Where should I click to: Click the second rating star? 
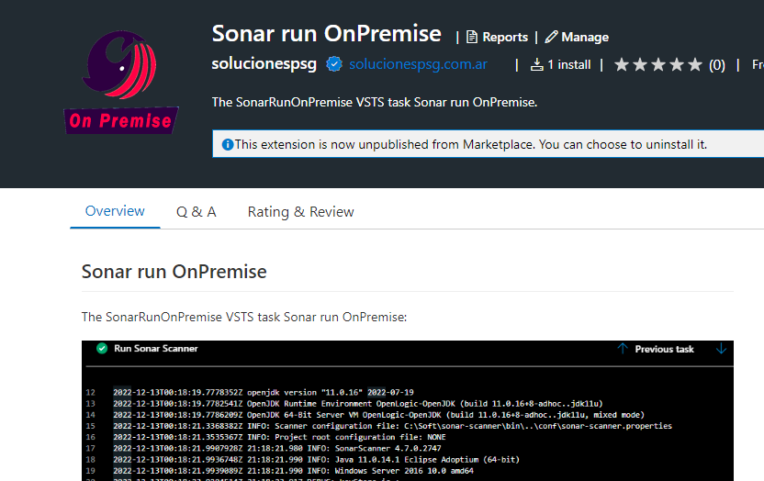(x=640, y=65)
